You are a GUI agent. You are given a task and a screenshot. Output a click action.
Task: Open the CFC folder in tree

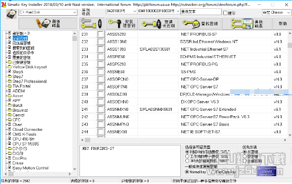click(x=17, y=120)
